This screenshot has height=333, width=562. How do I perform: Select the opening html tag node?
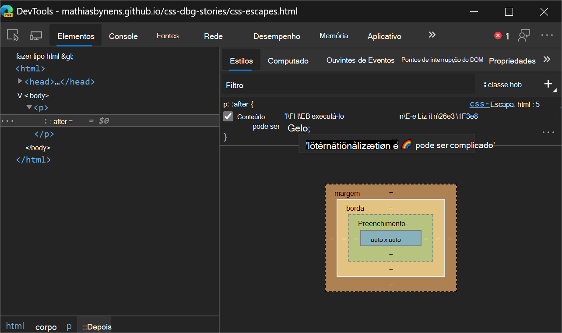click(x=30, y=69)
